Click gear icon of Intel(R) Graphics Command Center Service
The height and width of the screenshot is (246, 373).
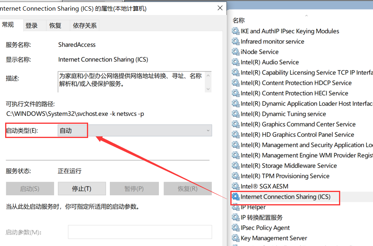[235, 124]
